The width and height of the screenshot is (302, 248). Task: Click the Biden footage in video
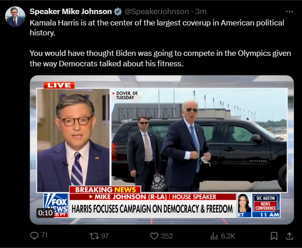pyautogui.click(x=199, y=140)
